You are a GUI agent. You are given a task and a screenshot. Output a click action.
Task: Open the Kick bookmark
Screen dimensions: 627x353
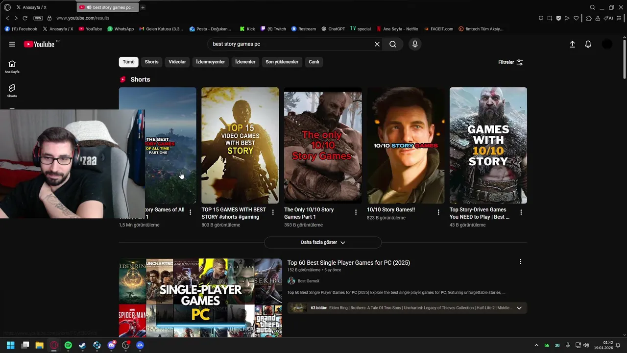pos(247,29)
